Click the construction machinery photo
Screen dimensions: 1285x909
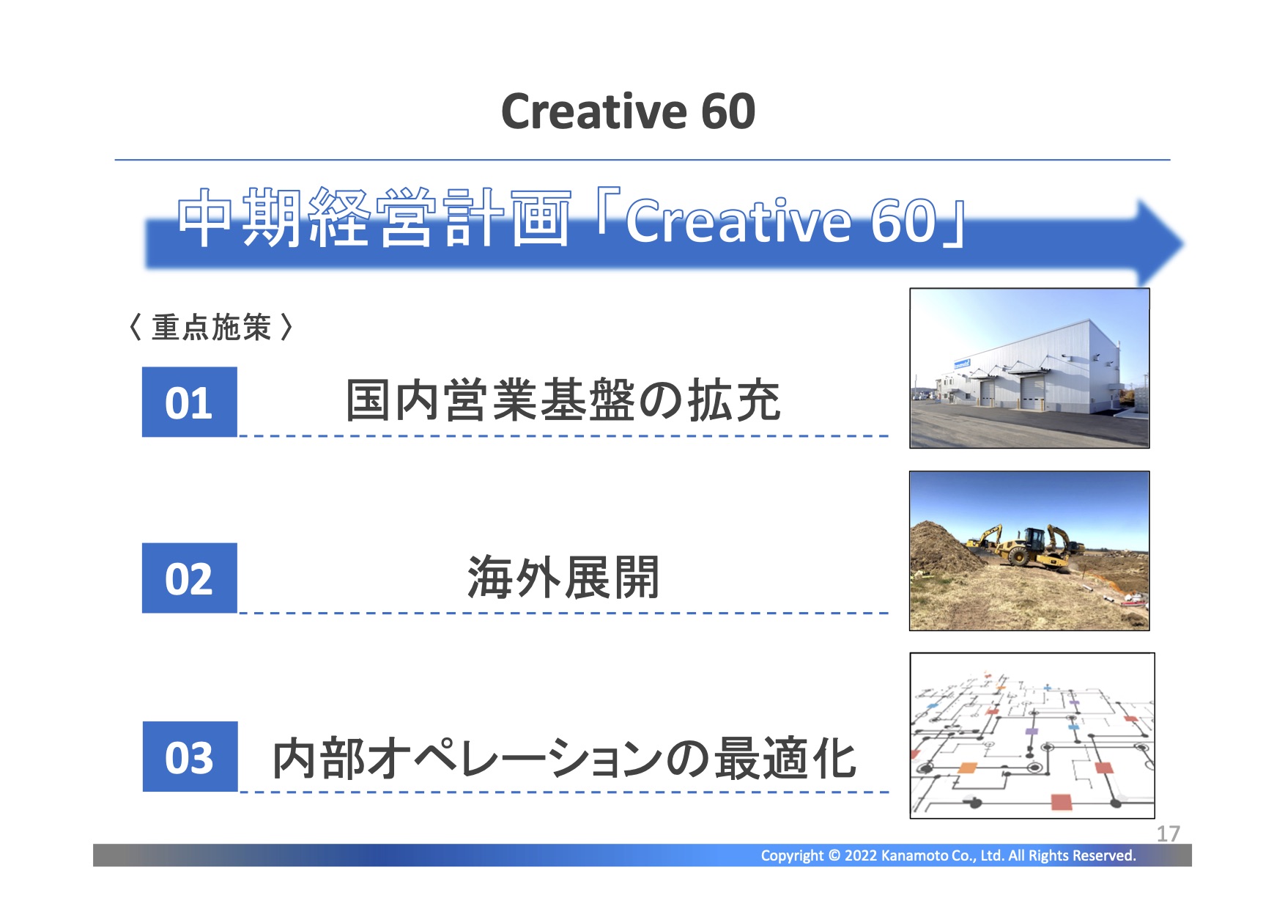pos(1029,551)
